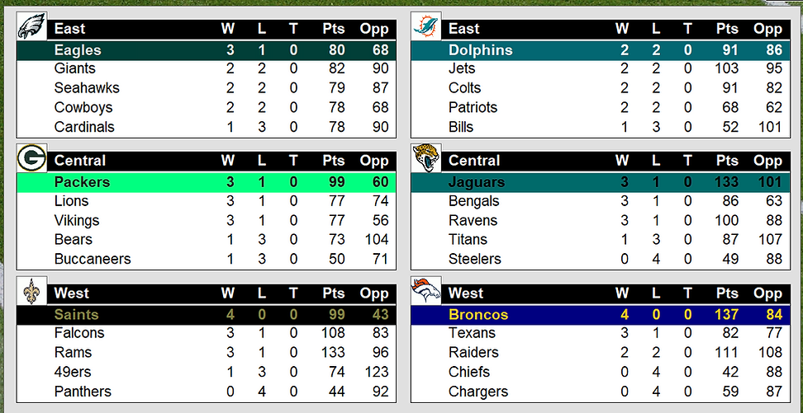The image size is (803, 413).
Task: Select the Cowboys team name
Action: pos(83,107)
